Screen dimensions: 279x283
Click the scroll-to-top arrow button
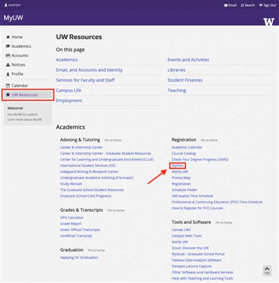click(267, 271)
